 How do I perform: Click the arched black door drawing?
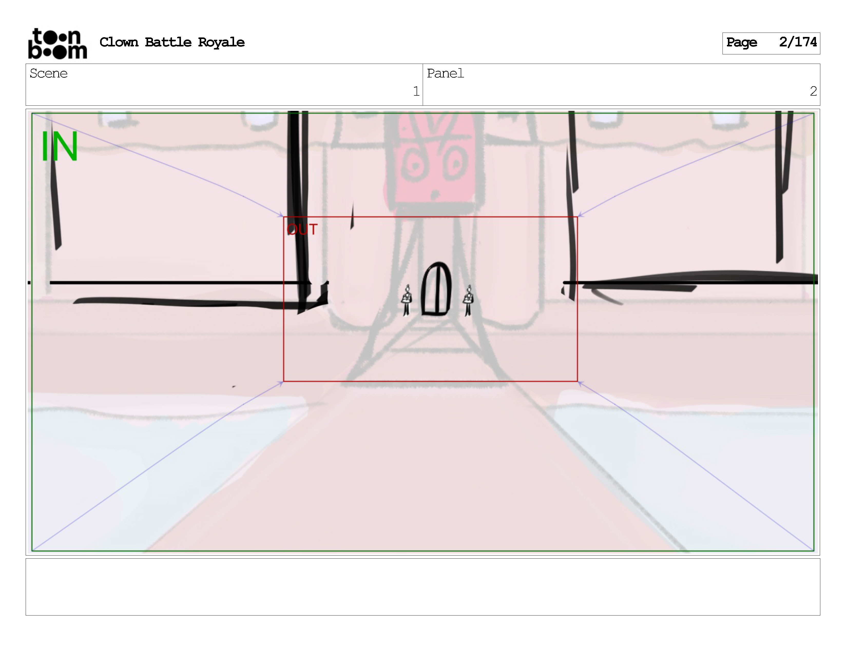(x=436, y=289)
